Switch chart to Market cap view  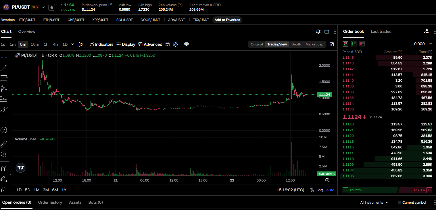point(314,44)
